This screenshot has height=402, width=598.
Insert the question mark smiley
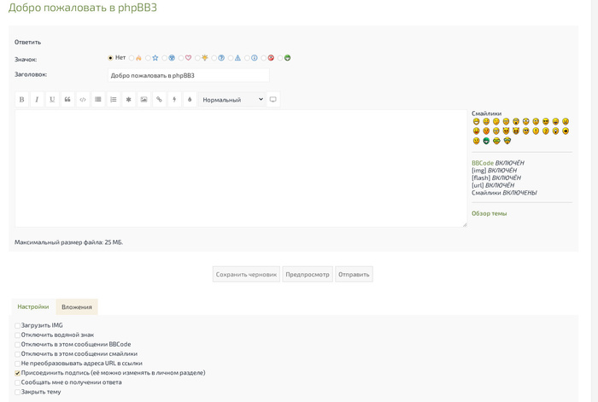point(546,131)
